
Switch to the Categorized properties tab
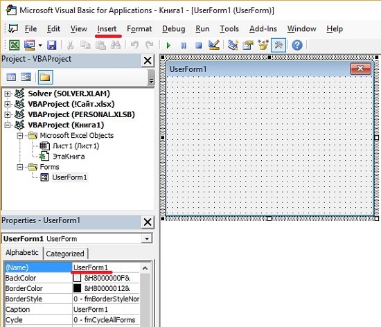[x=65, y=254]
